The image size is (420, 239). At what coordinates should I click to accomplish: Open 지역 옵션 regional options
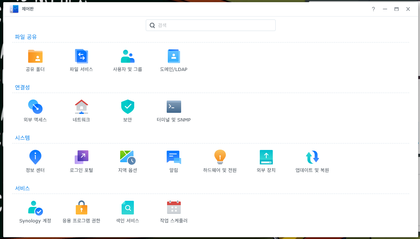(x=127, y=158)
